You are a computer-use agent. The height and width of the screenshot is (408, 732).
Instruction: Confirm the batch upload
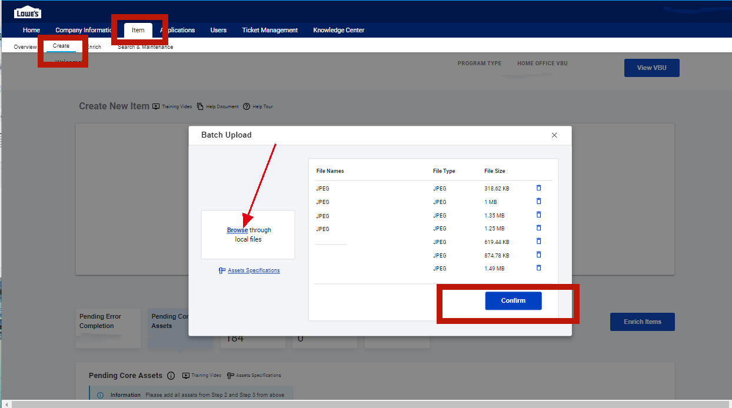point(513,300)
